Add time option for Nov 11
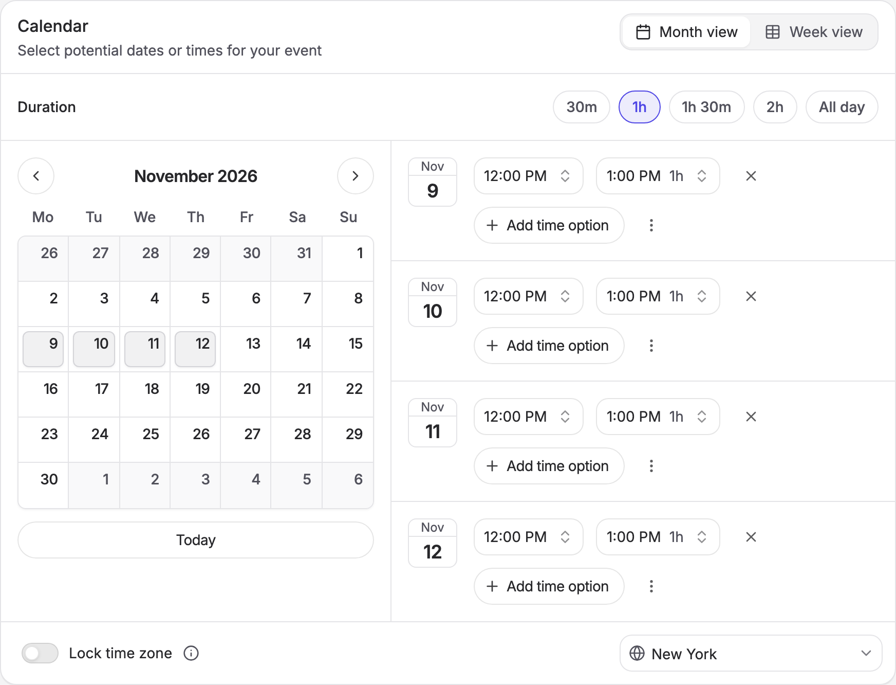The image size is (896, 685). (549, 466)
